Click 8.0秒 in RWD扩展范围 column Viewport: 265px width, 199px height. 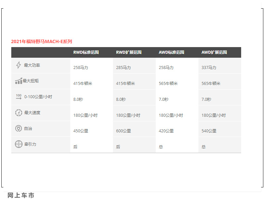(x=121, y=99)
